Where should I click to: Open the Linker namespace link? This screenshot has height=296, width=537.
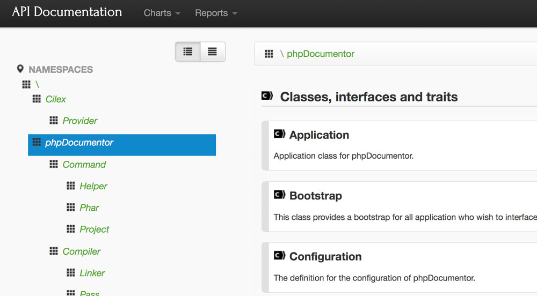[x=92, y=273]
